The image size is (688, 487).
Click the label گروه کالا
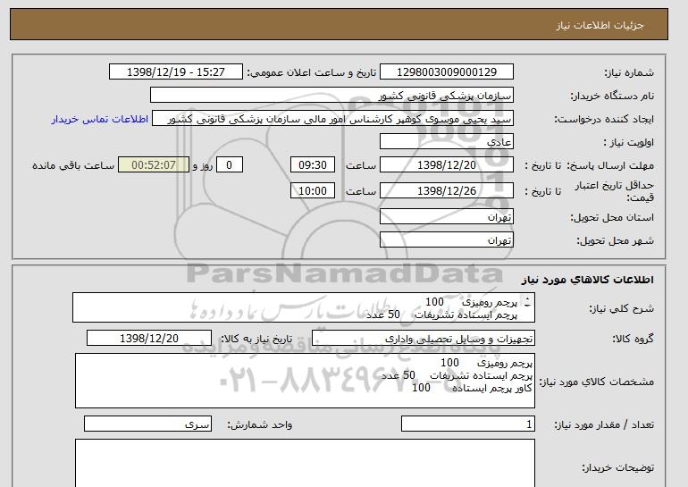click(633, 339)
